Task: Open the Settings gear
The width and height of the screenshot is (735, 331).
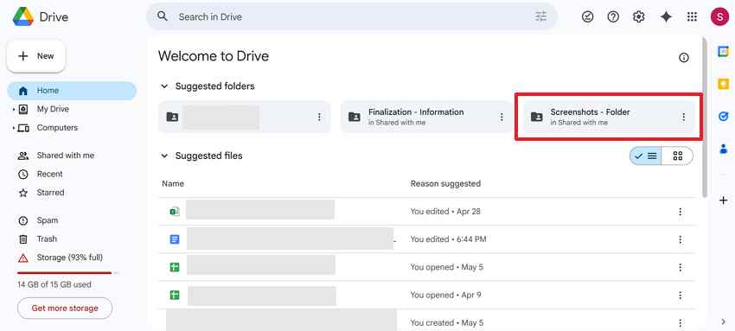Action: pos(638,17)
